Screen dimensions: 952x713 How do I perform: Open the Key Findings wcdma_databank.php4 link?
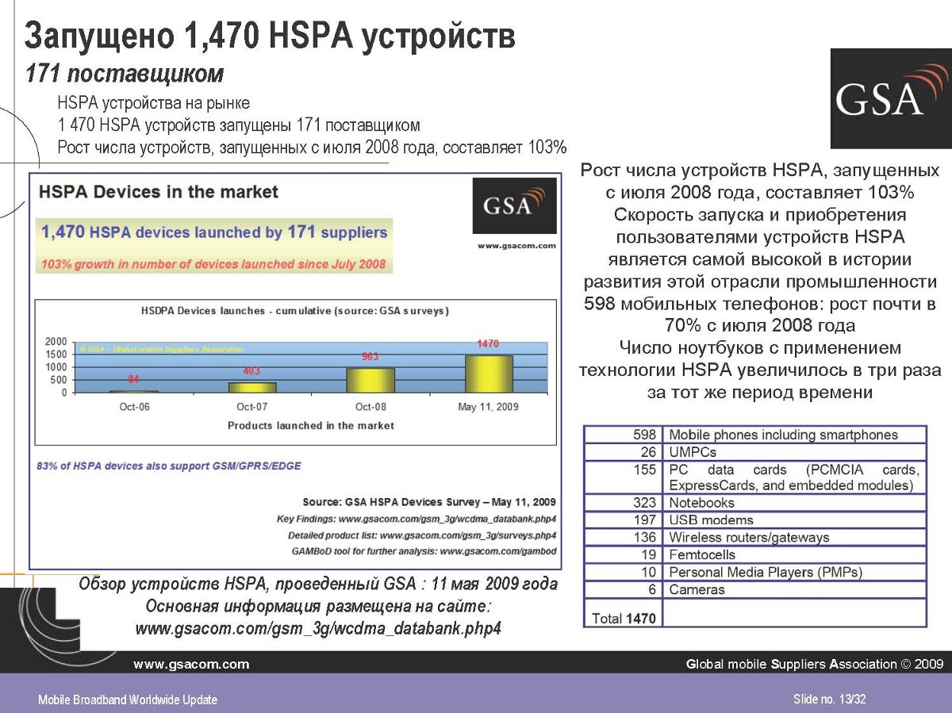416,519
